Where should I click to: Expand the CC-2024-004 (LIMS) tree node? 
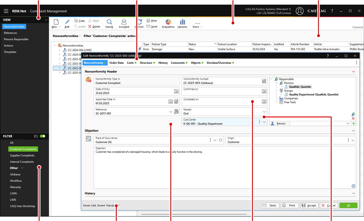[60, 50]
